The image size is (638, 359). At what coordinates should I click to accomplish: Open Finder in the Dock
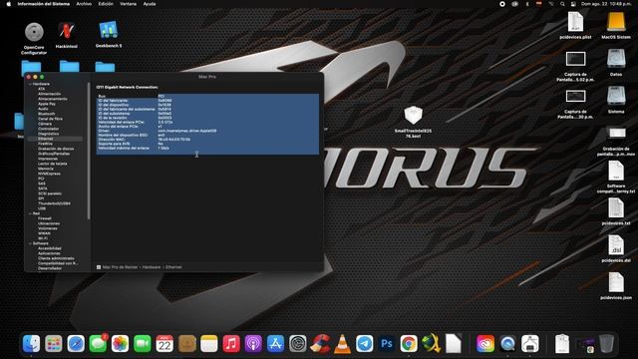pos(31,344)
